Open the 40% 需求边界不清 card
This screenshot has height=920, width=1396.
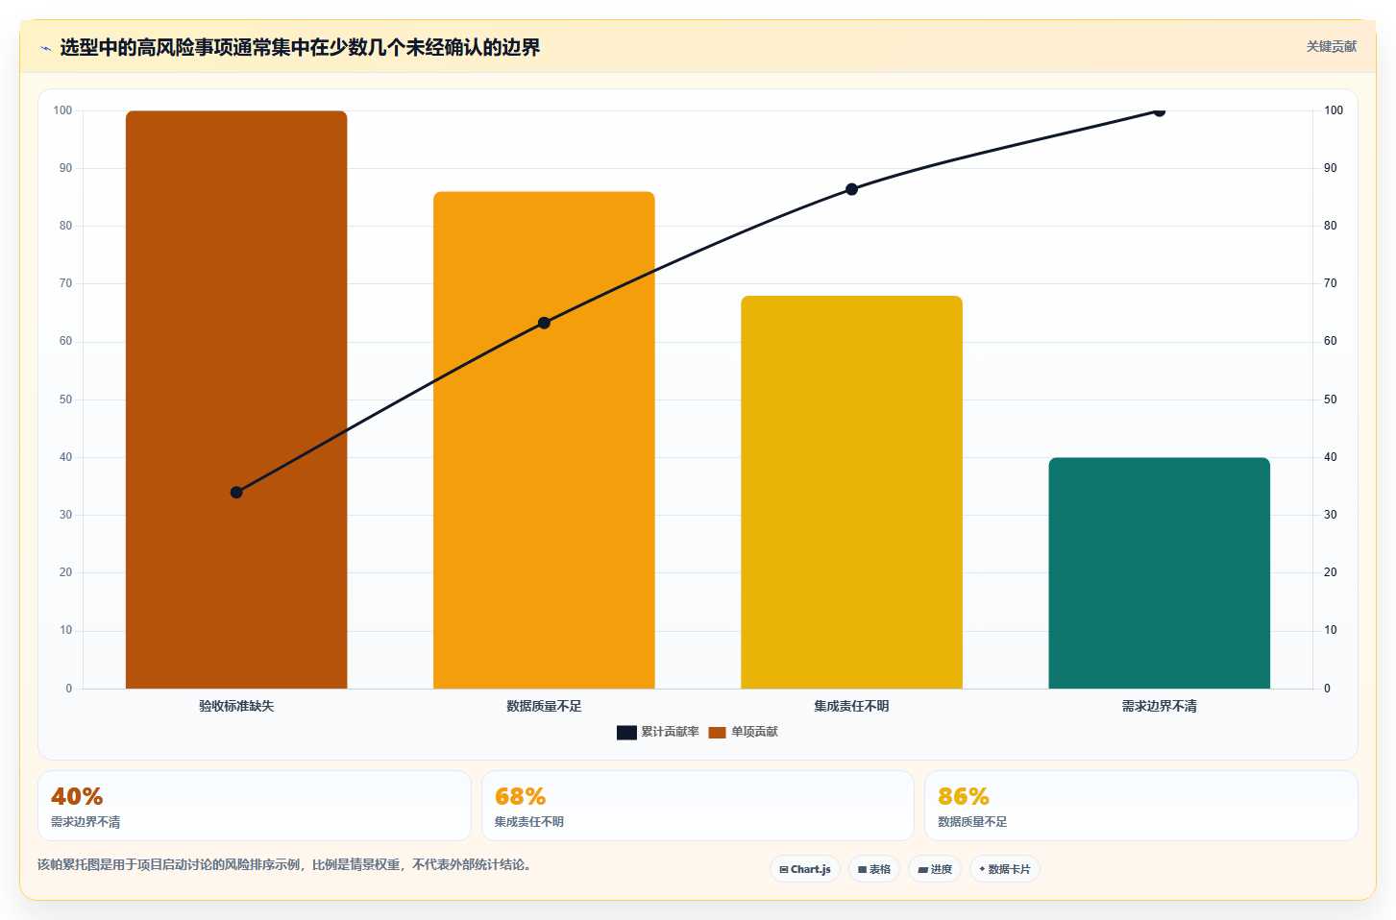point(255,806)
